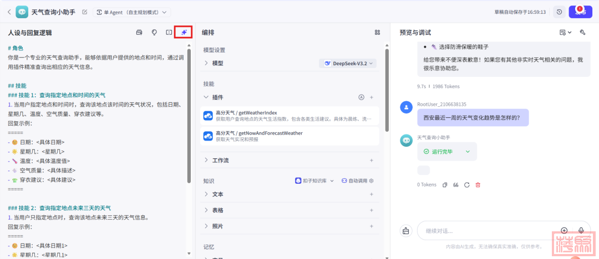Click the 发布 publish button

pos(581,12)
